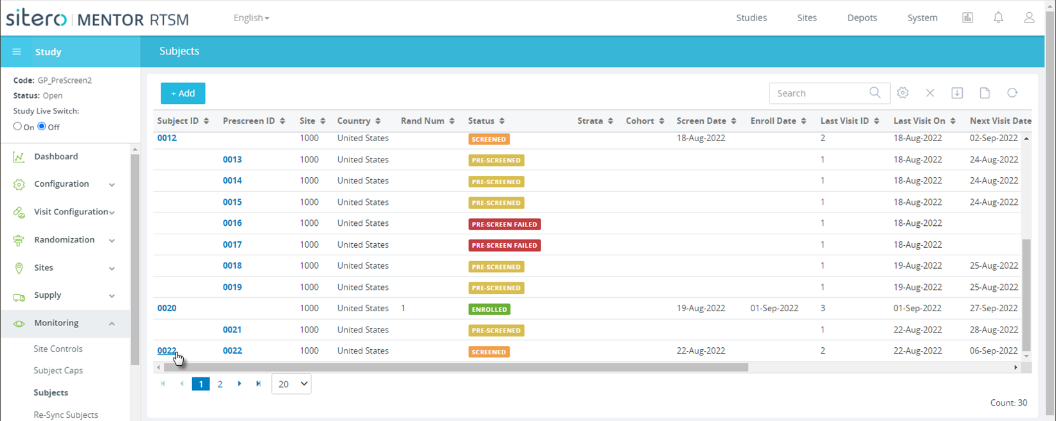Click the Randomization icon in sidebar
Viewport: 1056px width, 421px height.
pyautogui.click(x=19, y=240)
